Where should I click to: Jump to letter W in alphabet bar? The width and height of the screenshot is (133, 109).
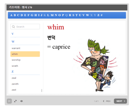(88, 15)
